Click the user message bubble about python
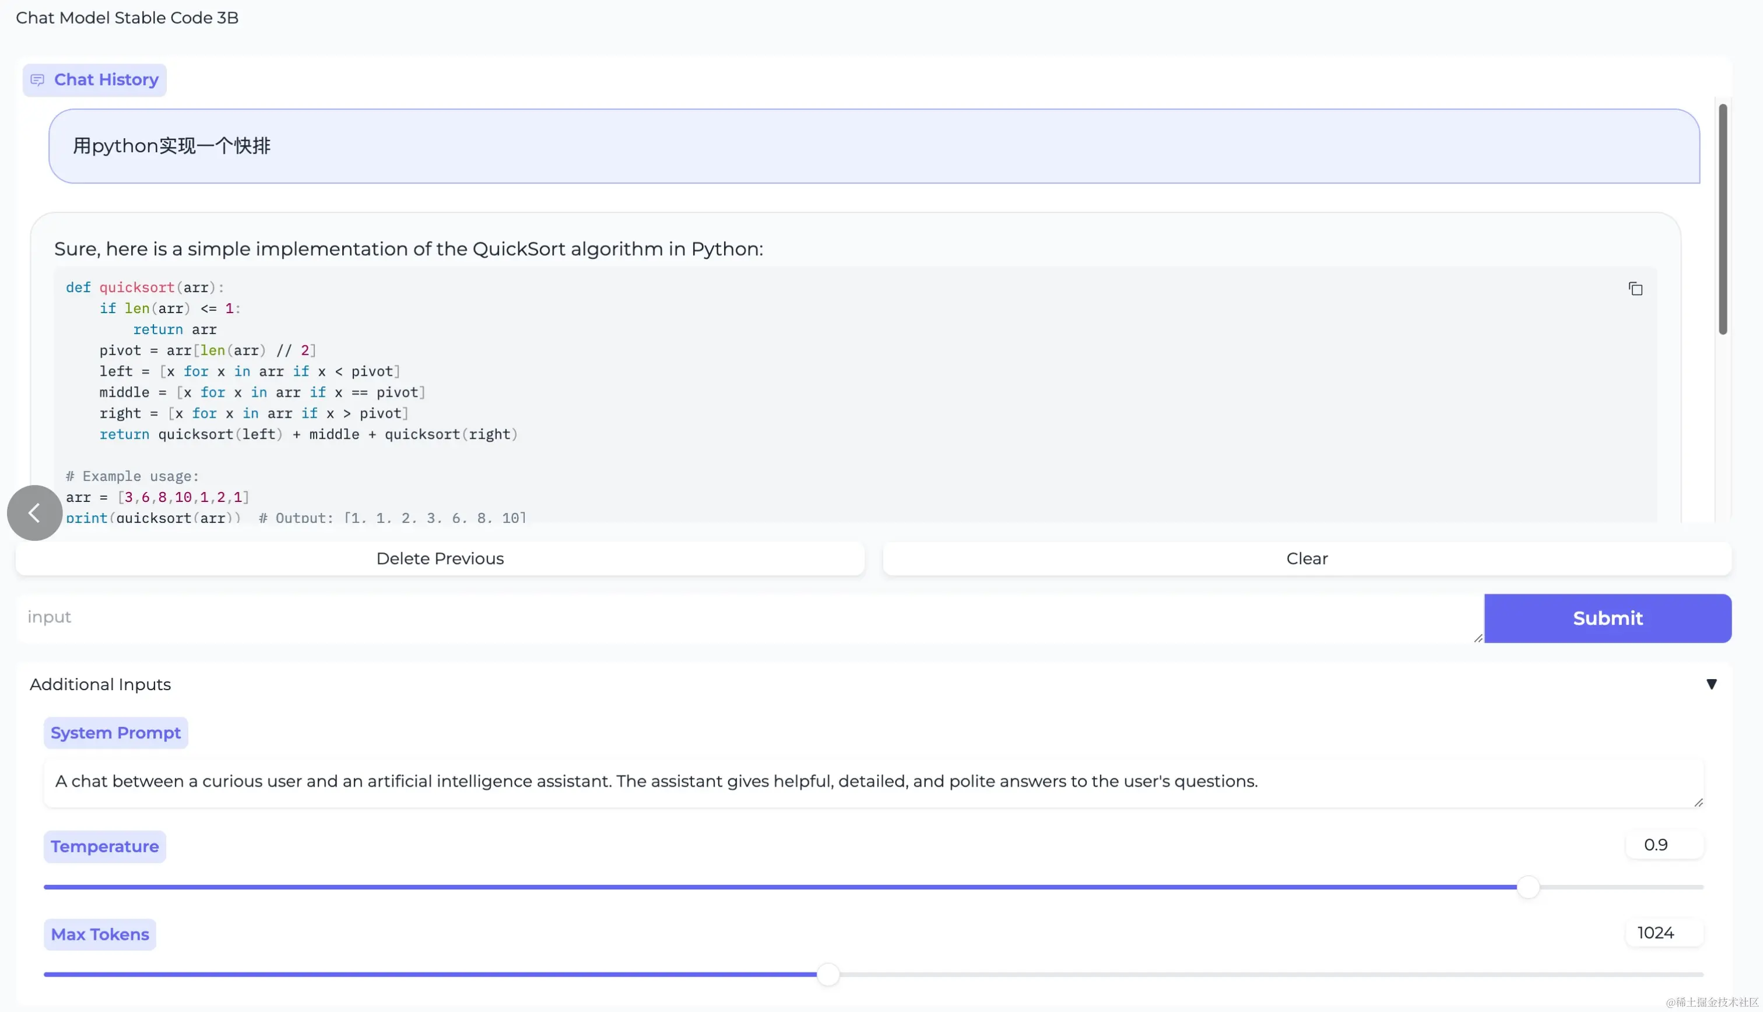The height and width of the screenshot is (1012, 1763). coord(873,146)
